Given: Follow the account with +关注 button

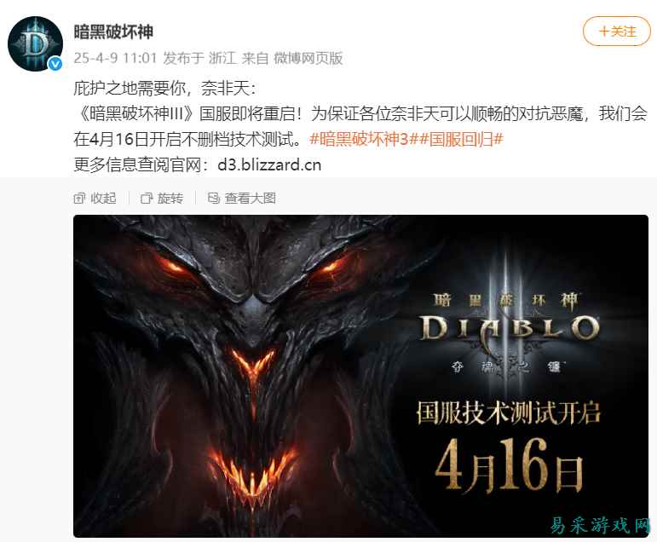Looking at the screenshot, I should [616, 31].
